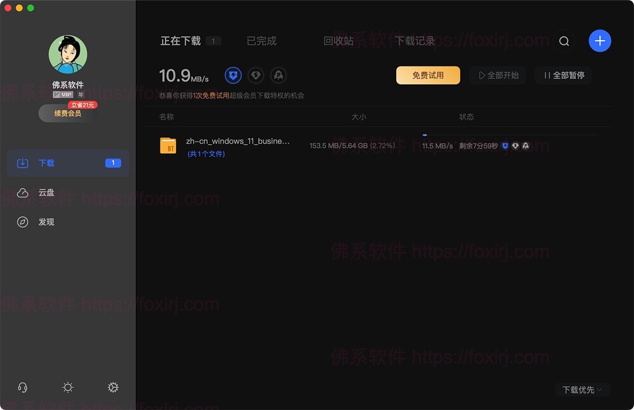
Task: Open the notification bell icon in the toolbar
Action: 278,75
